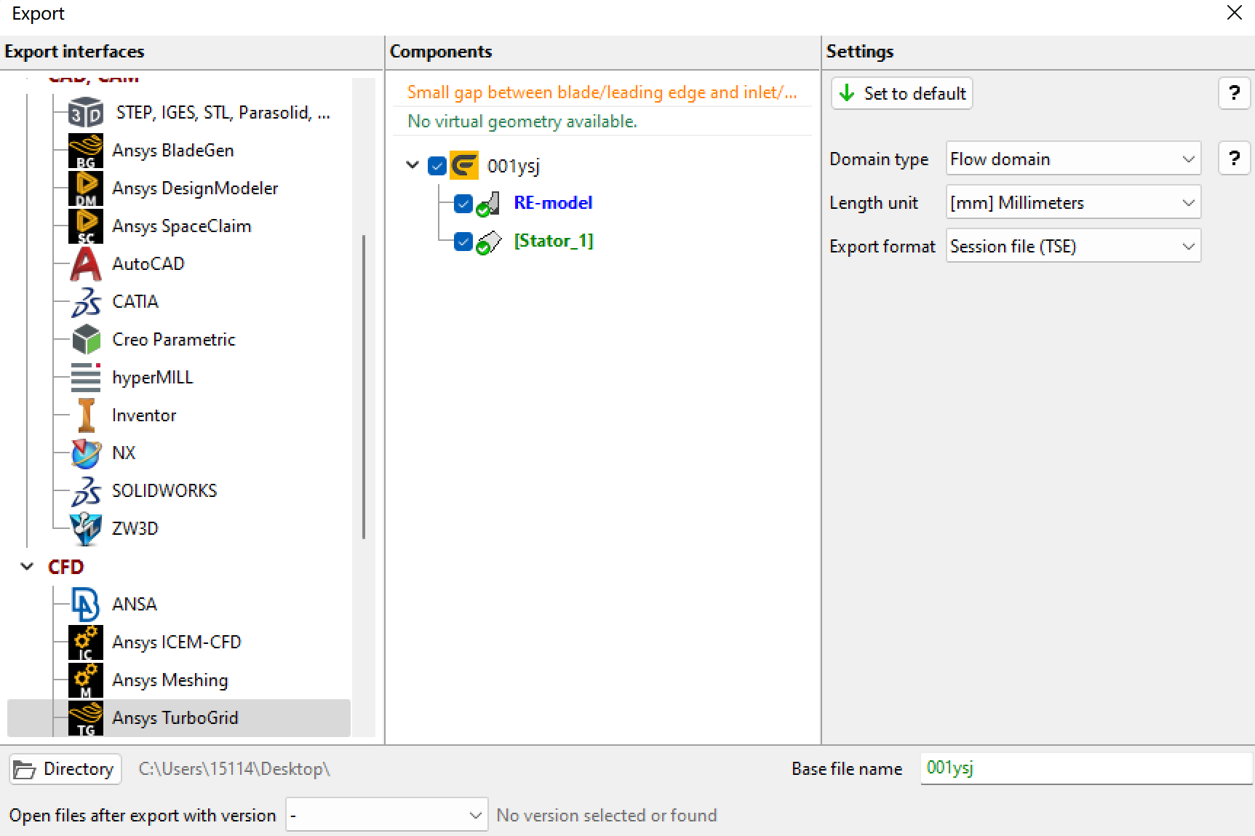Click the Directory button

click(x=65, y=769)
